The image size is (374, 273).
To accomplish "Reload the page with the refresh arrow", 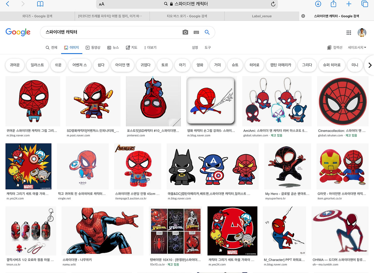I will point(273,4).
